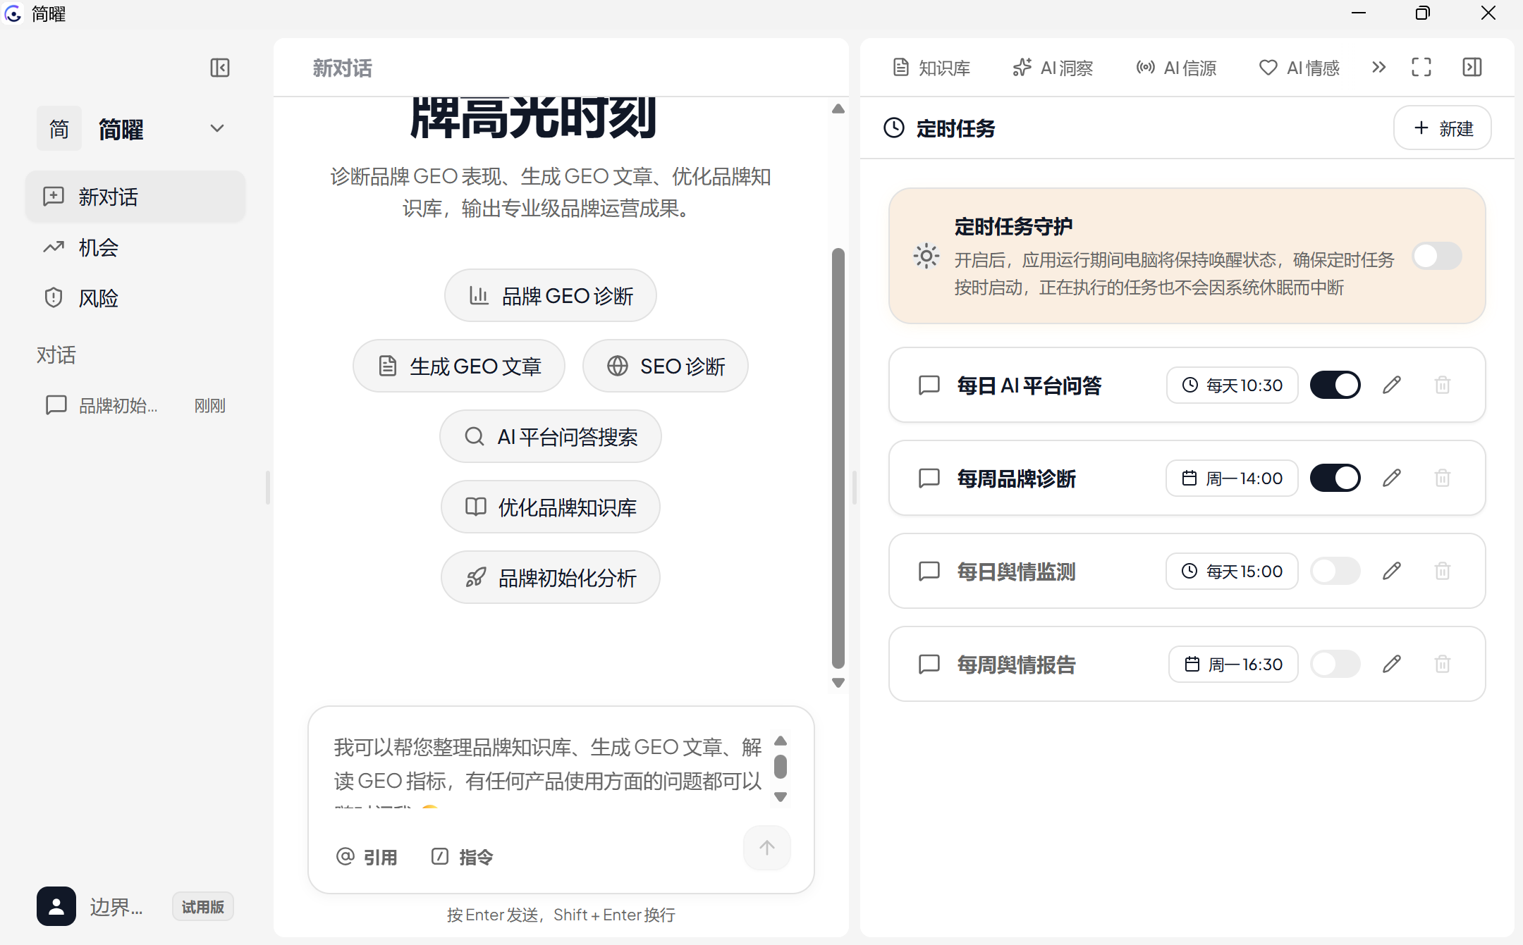
Task: Delete the 每日 AI 平台问答 task
Action: [x=1443, y=385]
